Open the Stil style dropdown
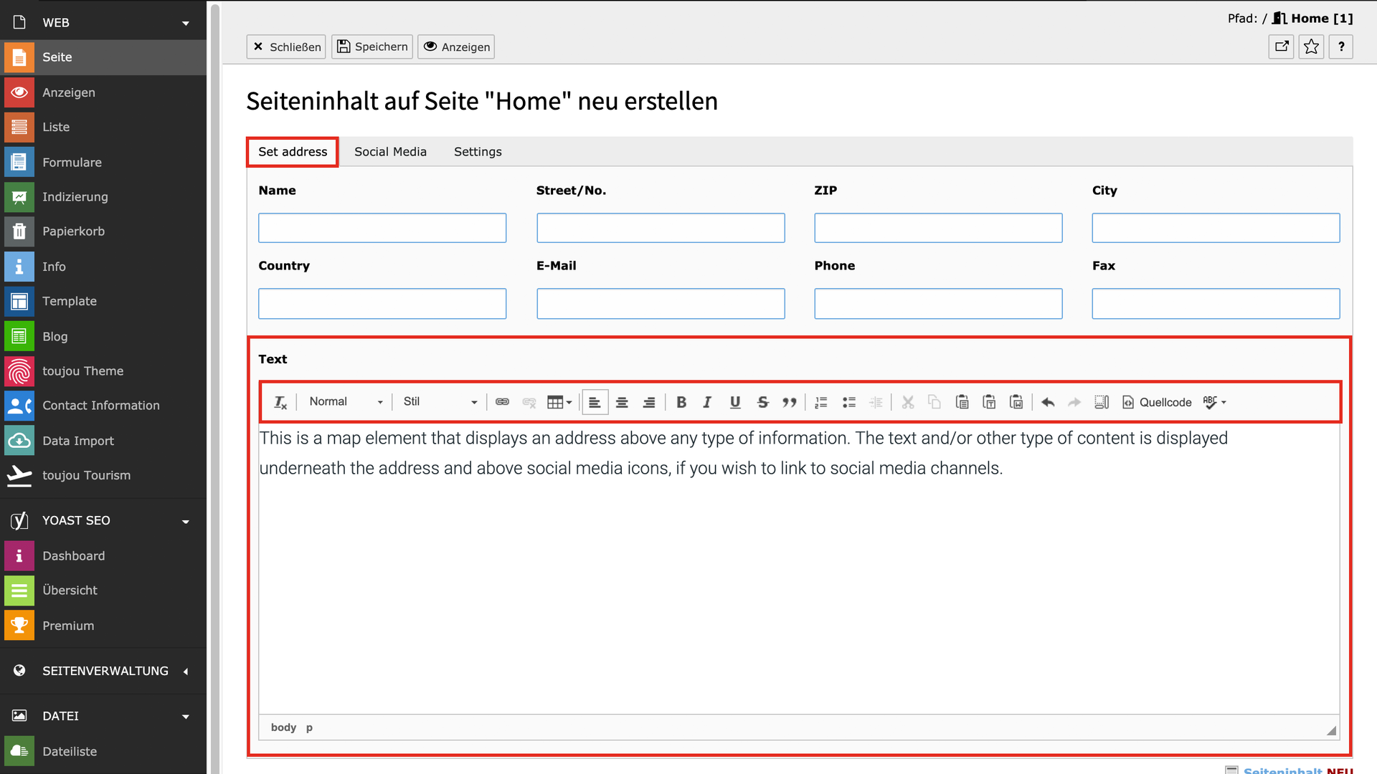 point(440,402)
